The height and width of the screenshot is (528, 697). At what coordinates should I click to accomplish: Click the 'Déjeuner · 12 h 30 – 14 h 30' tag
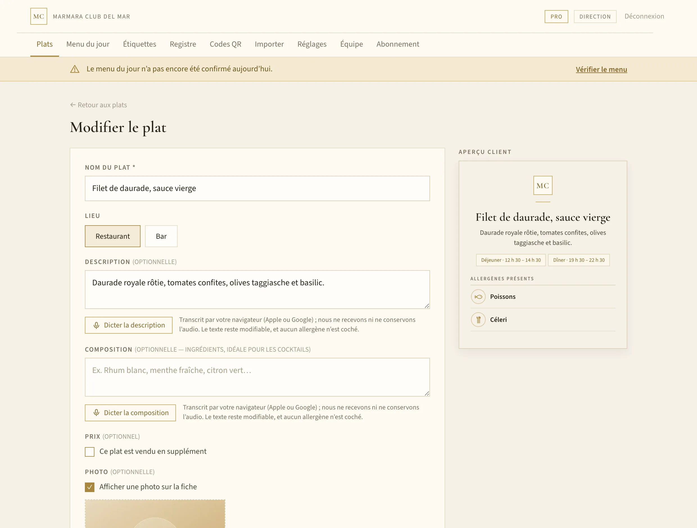(x=511, y=260)
